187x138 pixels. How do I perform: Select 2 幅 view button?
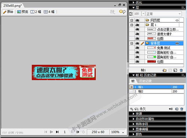pos(36,12)
